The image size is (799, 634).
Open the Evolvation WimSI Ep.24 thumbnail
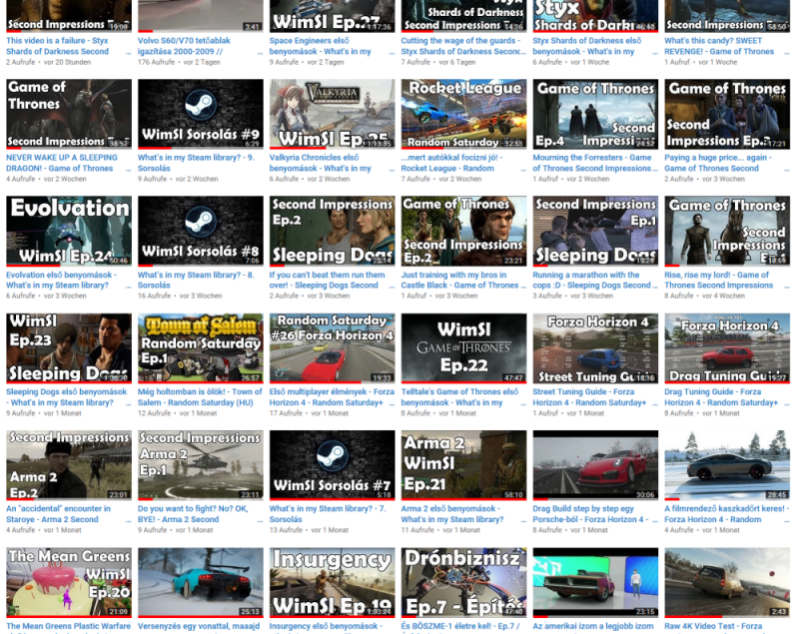pyautogui.click(x=69, y=231)
